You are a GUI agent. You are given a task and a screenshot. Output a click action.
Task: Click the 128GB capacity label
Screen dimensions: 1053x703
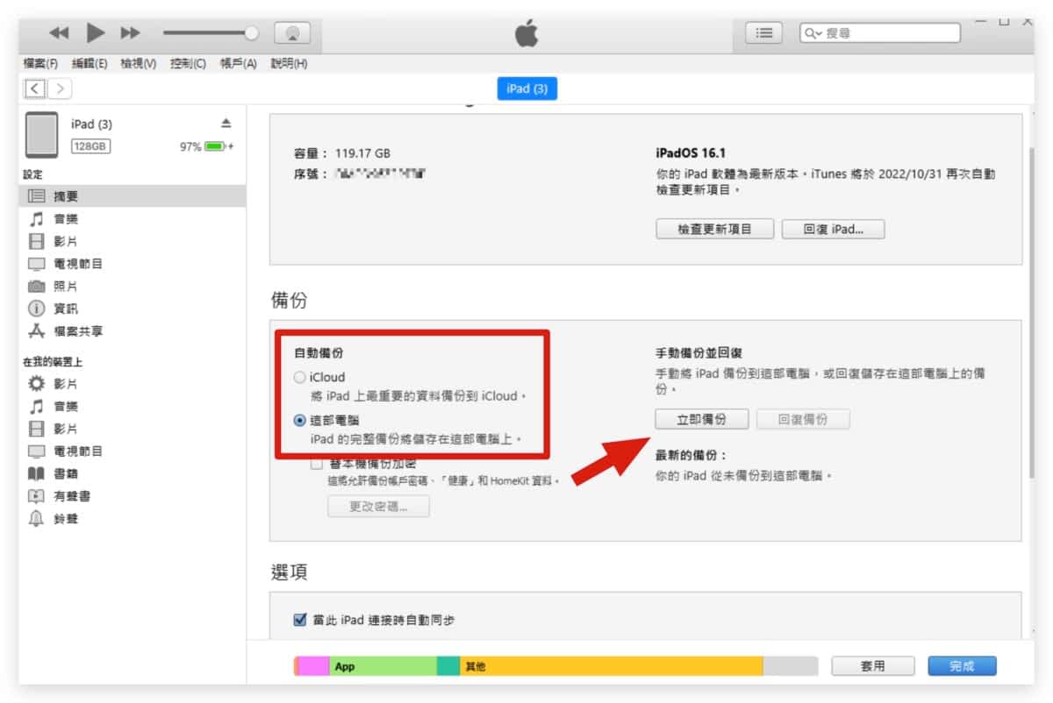click(91, 146)
